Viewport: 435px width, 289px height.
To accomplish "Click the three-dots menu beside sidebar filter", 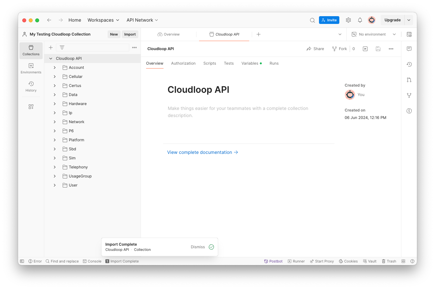I will tap(134, 48).
